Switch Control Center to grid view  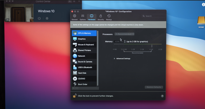70,1
